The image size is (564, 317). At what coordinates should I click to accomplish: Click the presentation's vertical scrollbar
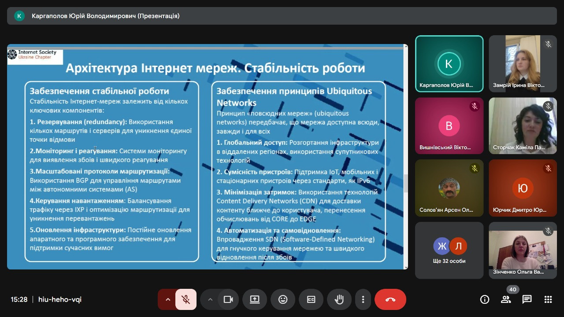coord(405,183)
